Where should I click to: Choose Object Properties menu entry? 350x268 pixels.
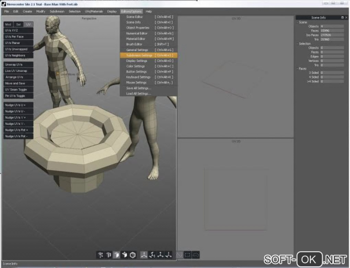(x=149, y=28)
